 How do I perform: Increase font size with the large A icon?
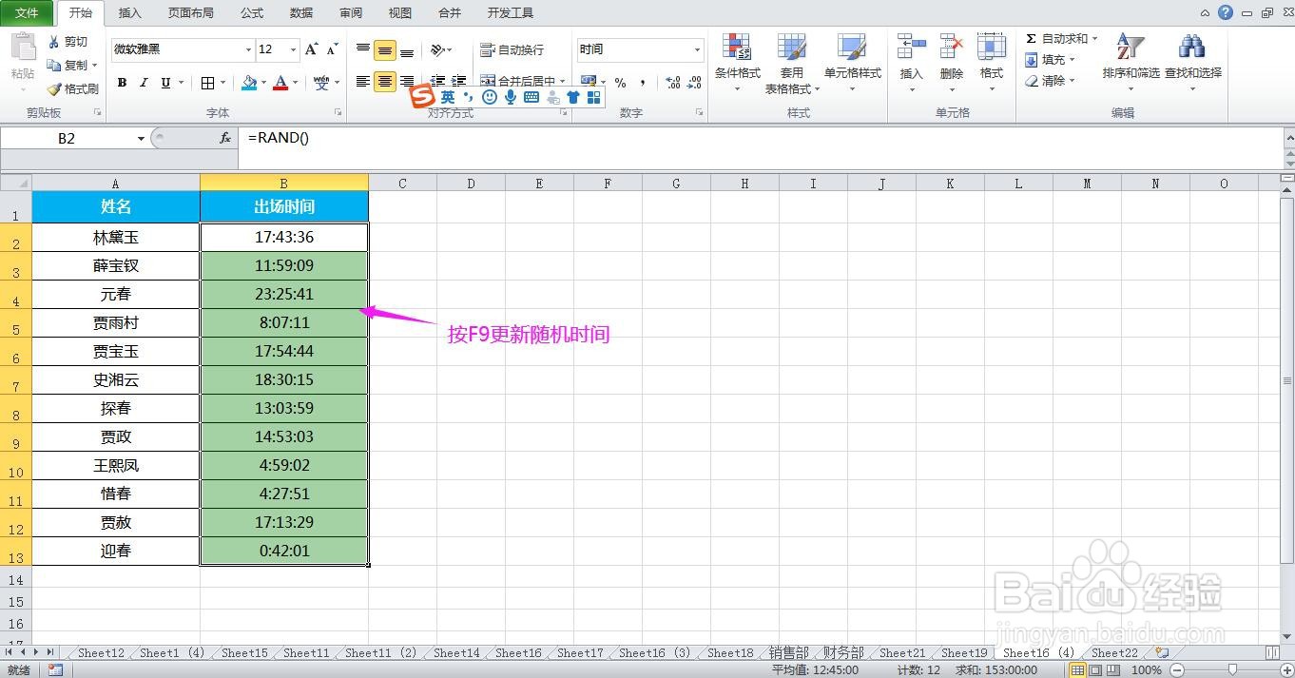click(312, 49)
